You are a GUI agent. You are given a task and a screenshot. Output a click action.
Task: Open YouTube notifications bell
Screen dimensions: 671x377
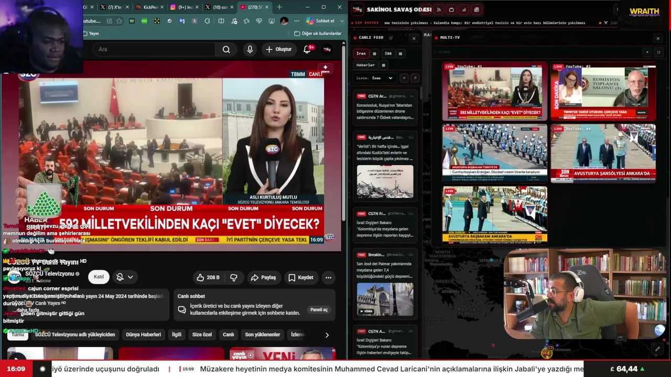pos(308,49)
